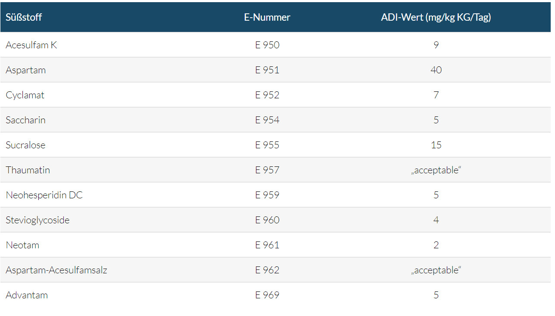This screenshot has width=555, height=316.
Task: Click Aspartam's ADI value of 40
Action: 436,70
